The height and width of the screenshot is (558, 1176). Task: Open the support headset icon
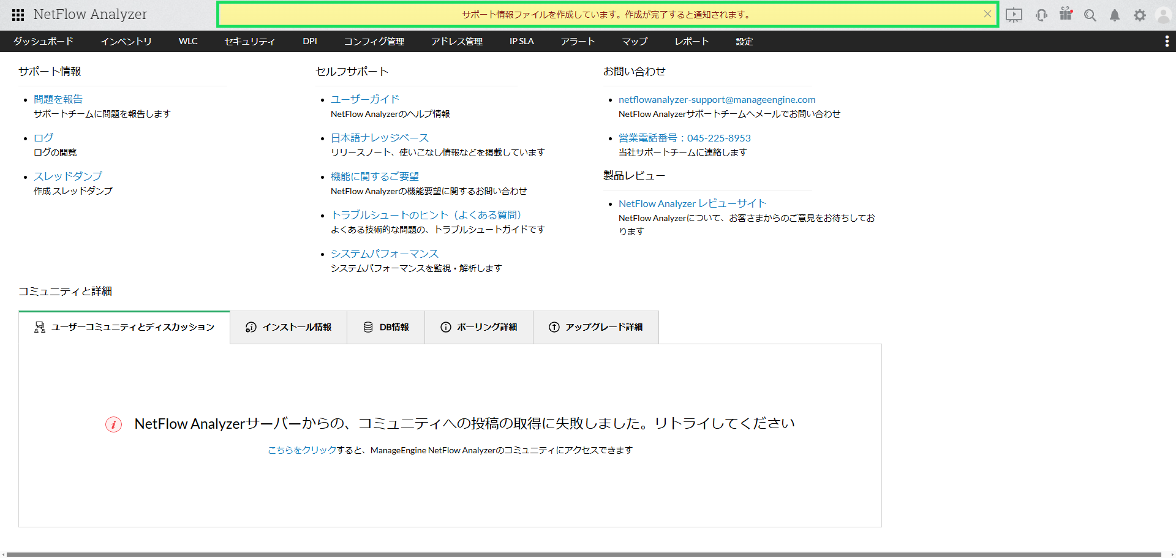point(1041,15)
